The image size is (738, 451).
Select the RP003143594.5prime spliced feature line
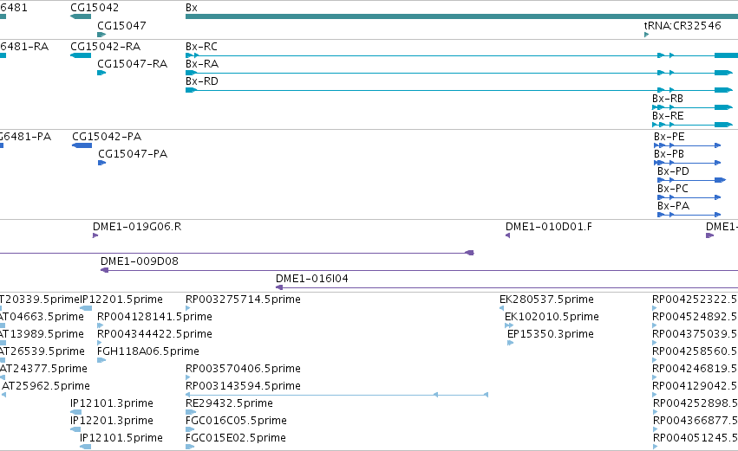[x=337, y=395]
